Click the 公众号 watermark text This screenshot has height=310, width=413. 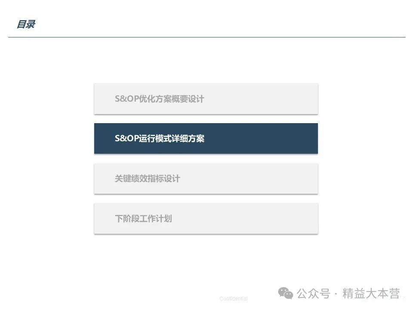coord(314,294)
